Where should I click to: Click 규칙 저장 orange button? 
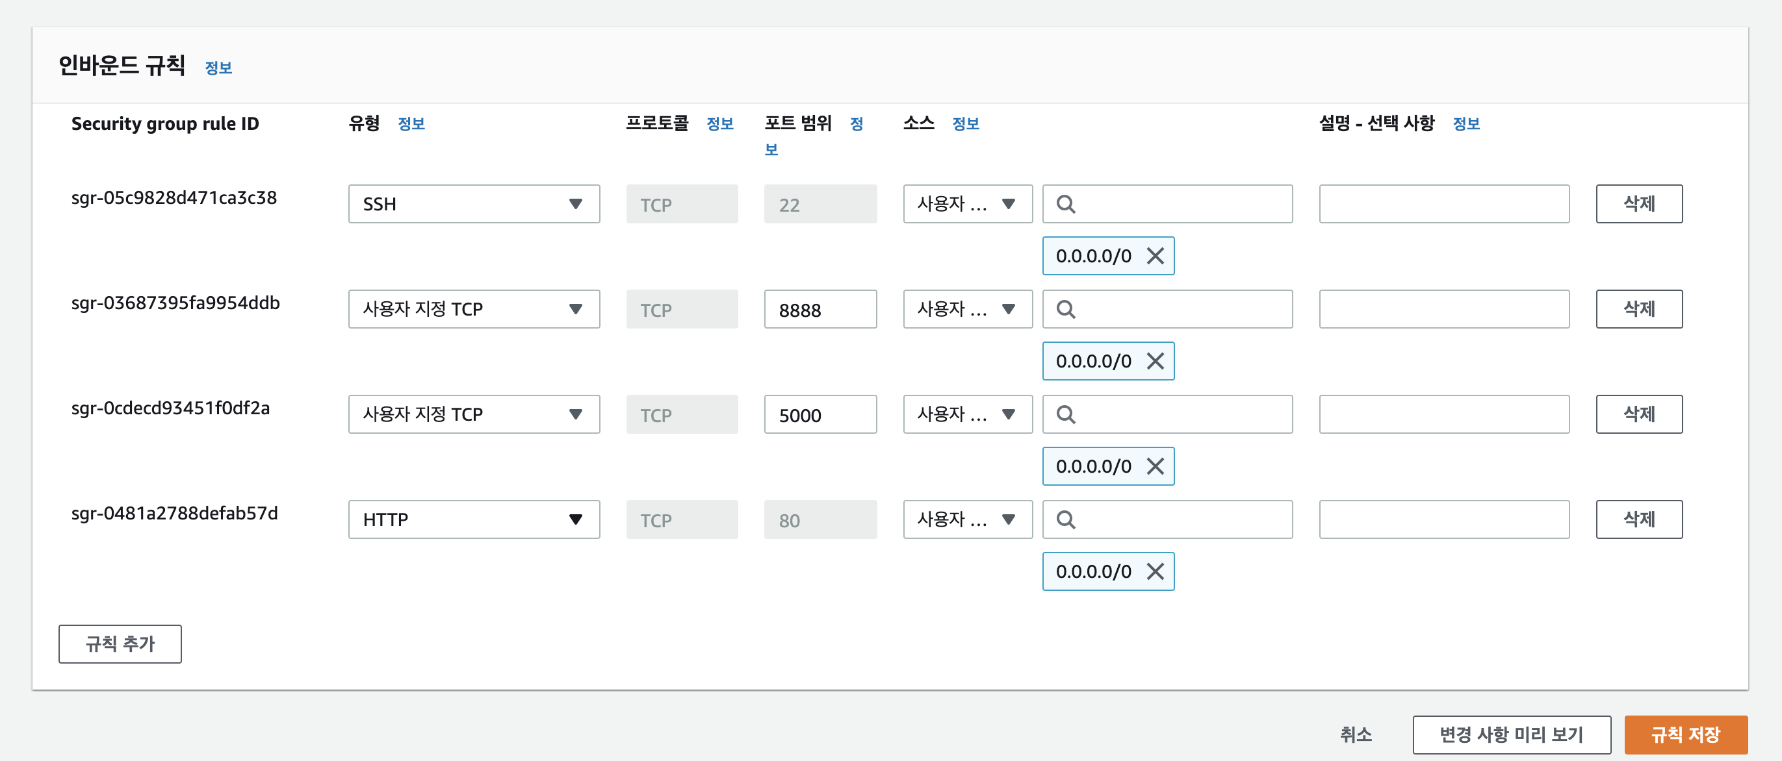coord(1685,734)
